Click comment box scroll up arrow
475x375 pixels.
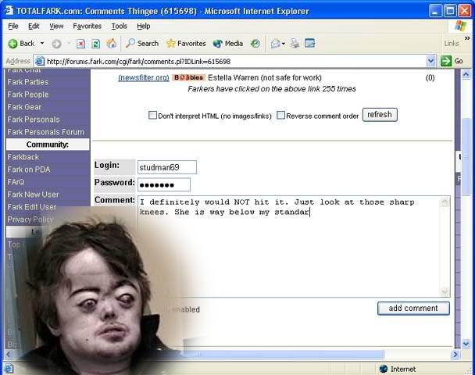[x=445, y=202]
